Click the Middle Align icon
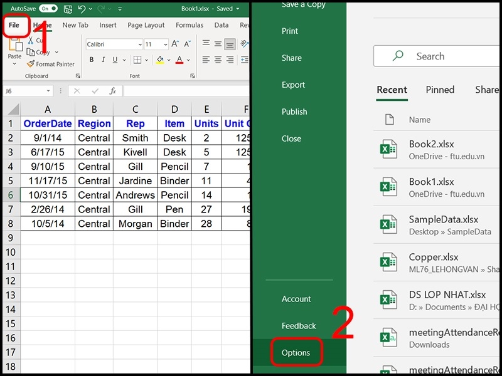This screenshot has width=502, height=376. [218, 44]
